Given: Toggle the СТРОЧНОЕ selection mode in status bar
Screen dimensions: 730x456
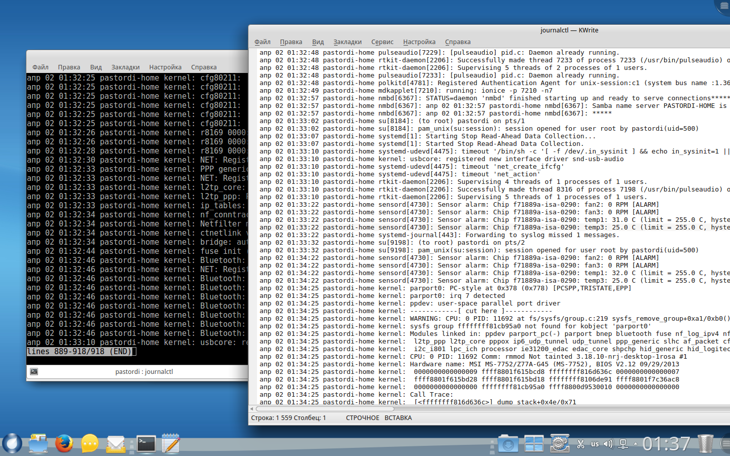Looking at the screenshot, I should tap(362, 418).
